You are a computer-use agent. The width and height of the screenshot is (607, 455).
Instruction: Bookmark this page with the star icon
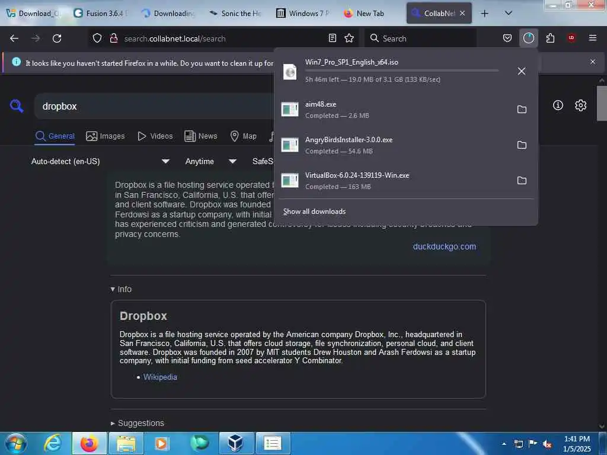(349, 38)
